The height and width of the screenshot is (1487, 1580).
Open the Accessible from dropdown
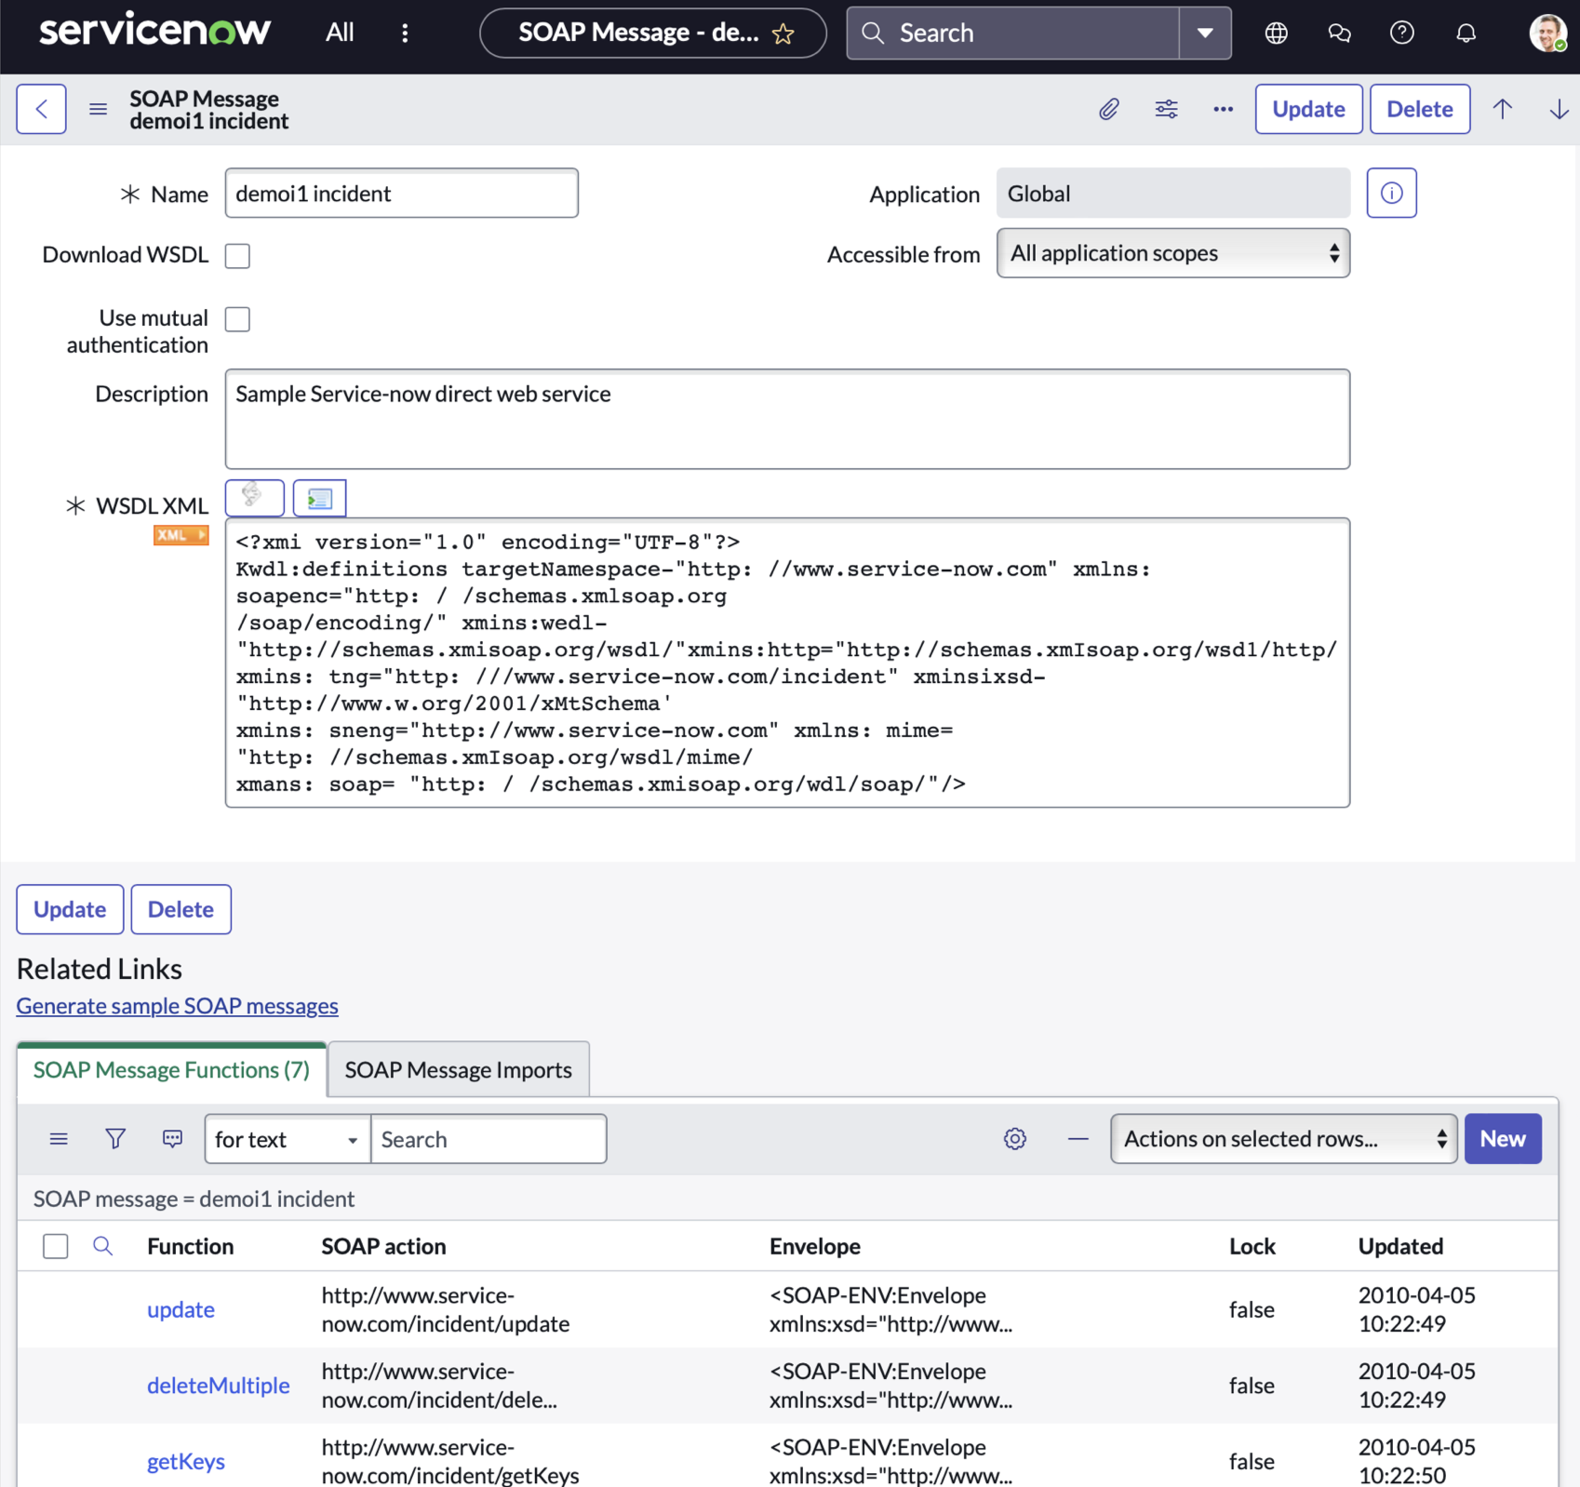[x=1172, y=253]
